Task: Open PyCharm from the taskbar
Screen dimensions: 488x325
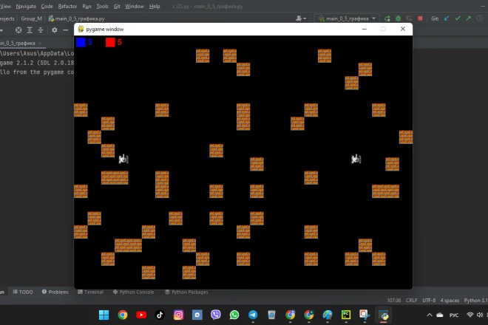Action: 346,315
